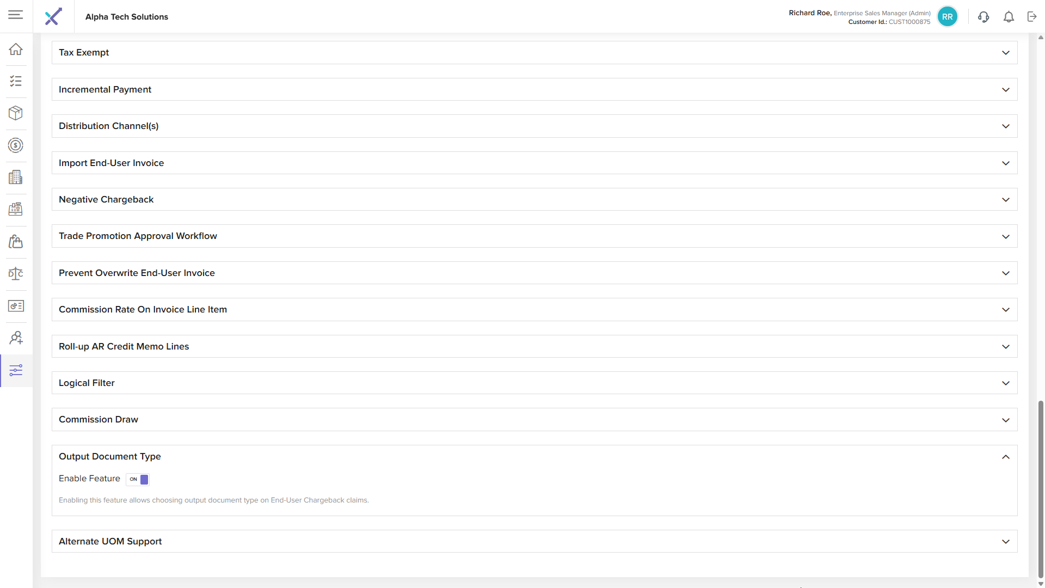The image size is (1045, 588).
Task: Click the vertical page scrollbar
Action: point(1041,489)
